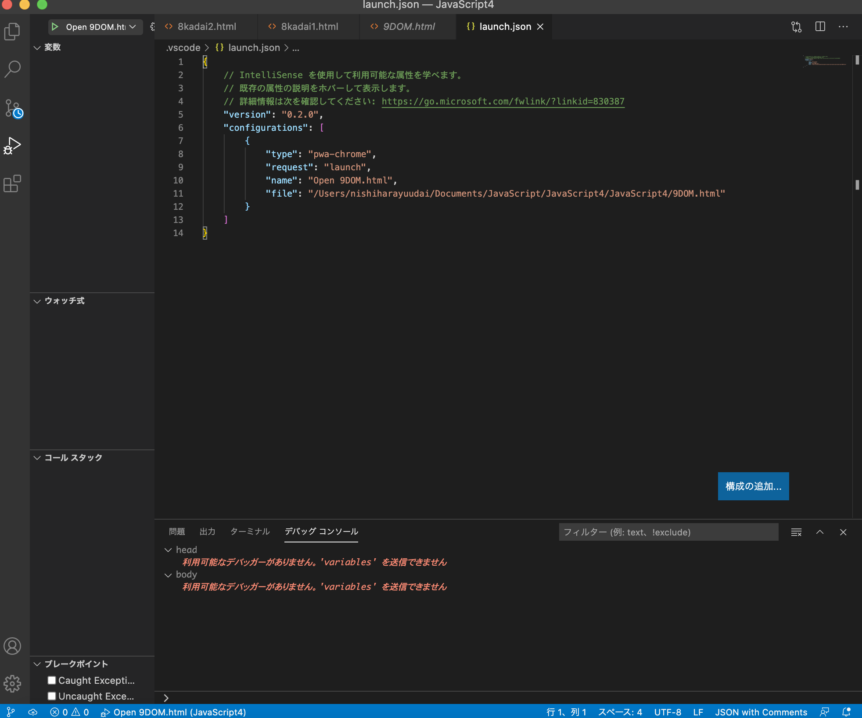
Task: Collapse the コール スタック section
Action: pos(37,458)
